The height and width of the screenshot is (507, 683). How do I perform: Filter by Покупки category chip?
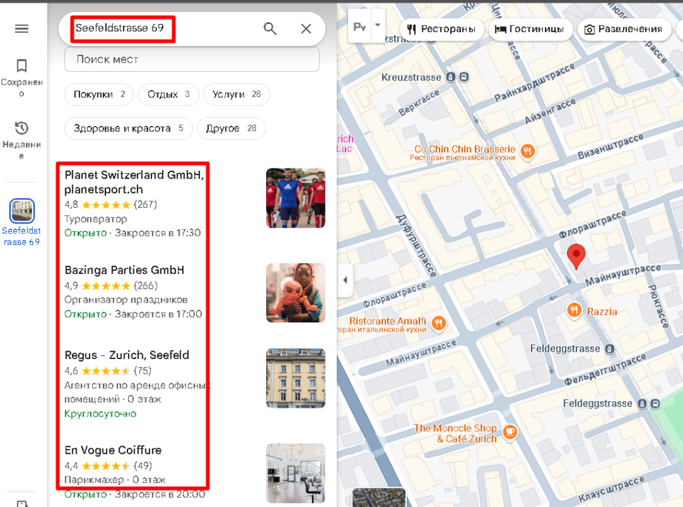(99, 94)
